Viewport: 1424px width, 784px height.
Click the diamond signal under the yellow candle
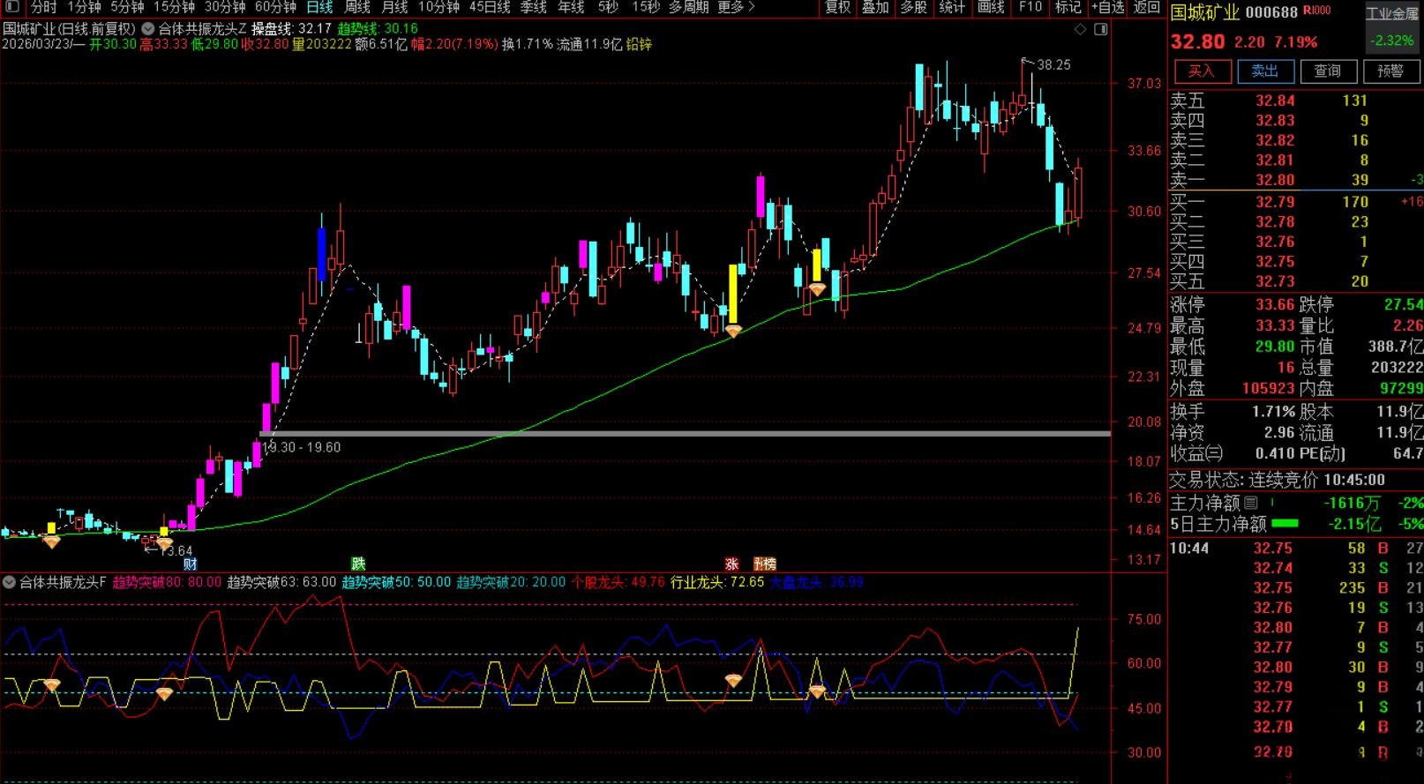coord(733,332)
